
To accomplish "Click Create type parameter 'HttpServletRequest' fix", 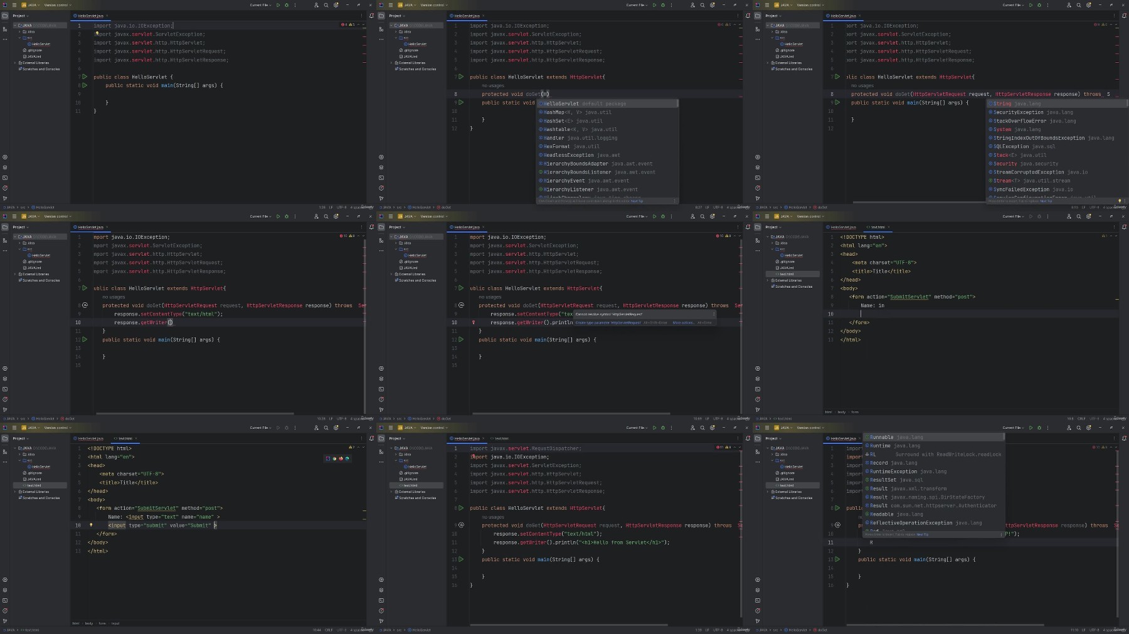I will pyautogui.click(x=608, y=322).
